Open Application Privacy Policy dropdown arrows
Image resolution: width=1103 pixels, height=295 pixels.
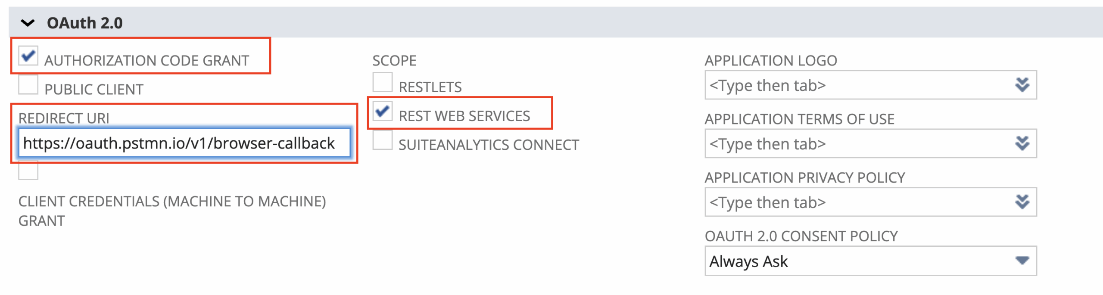[x=1022, y=202]
